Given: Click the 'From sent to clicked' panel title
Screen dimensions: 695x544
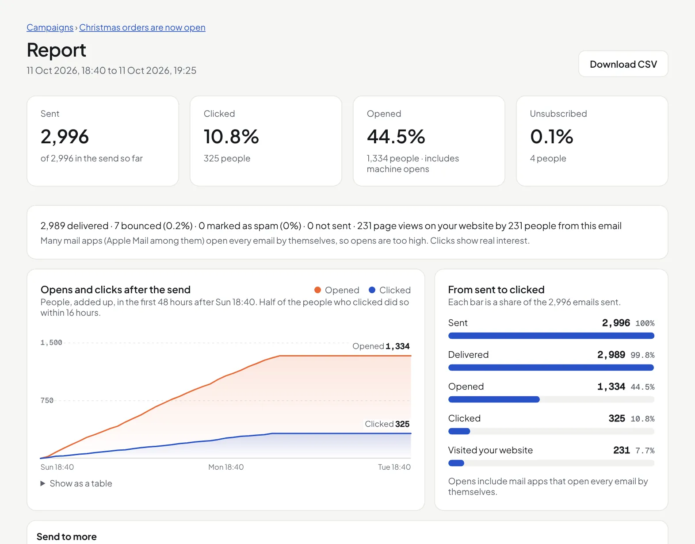Looking at the screenshot, I should pos(496,290).
